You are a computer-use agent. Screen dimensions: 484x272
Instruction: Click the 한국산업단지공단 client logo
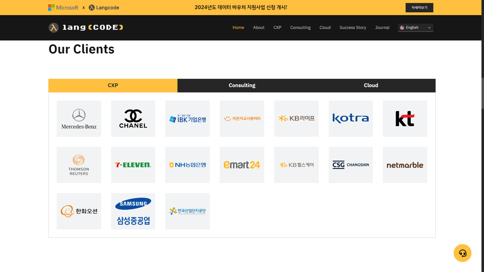[x=187, y=211]
